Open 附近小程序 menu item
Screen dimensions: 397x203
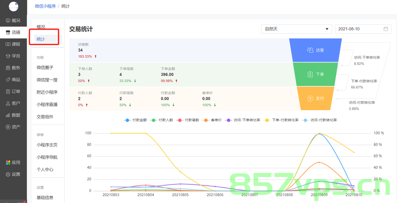47,92
